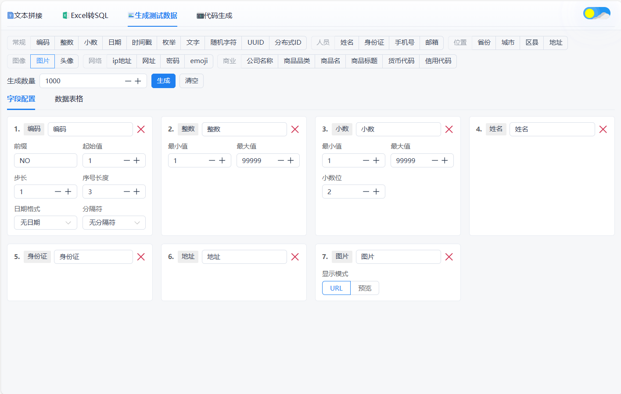The width and height of the screenshot is (621, 394).
Task: Select 预览 display mode for 图片
Action: coord(365,288)
